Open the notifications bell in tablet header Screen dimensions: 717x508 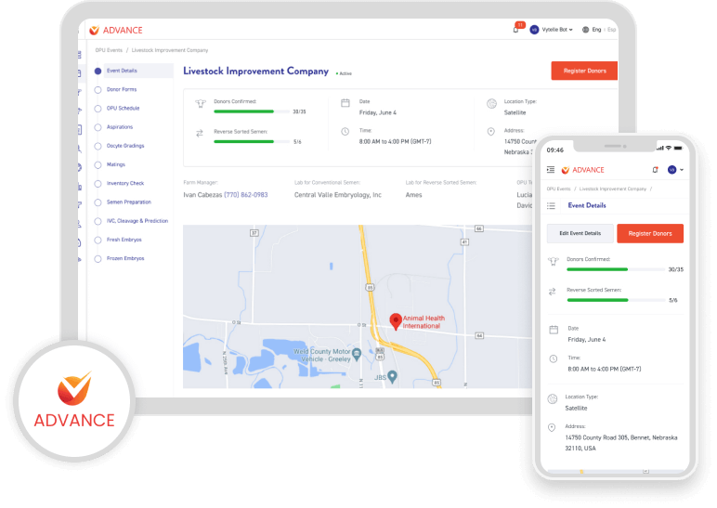(516, 30)
